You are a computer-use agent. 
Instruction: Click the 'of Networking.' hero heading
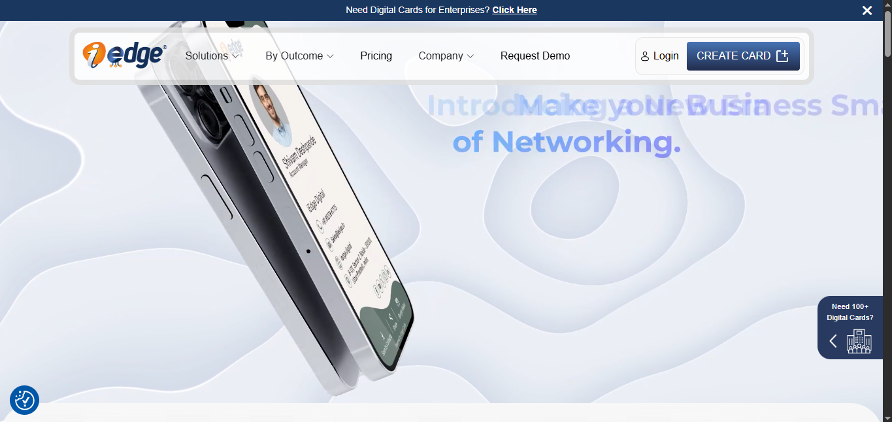567,141
